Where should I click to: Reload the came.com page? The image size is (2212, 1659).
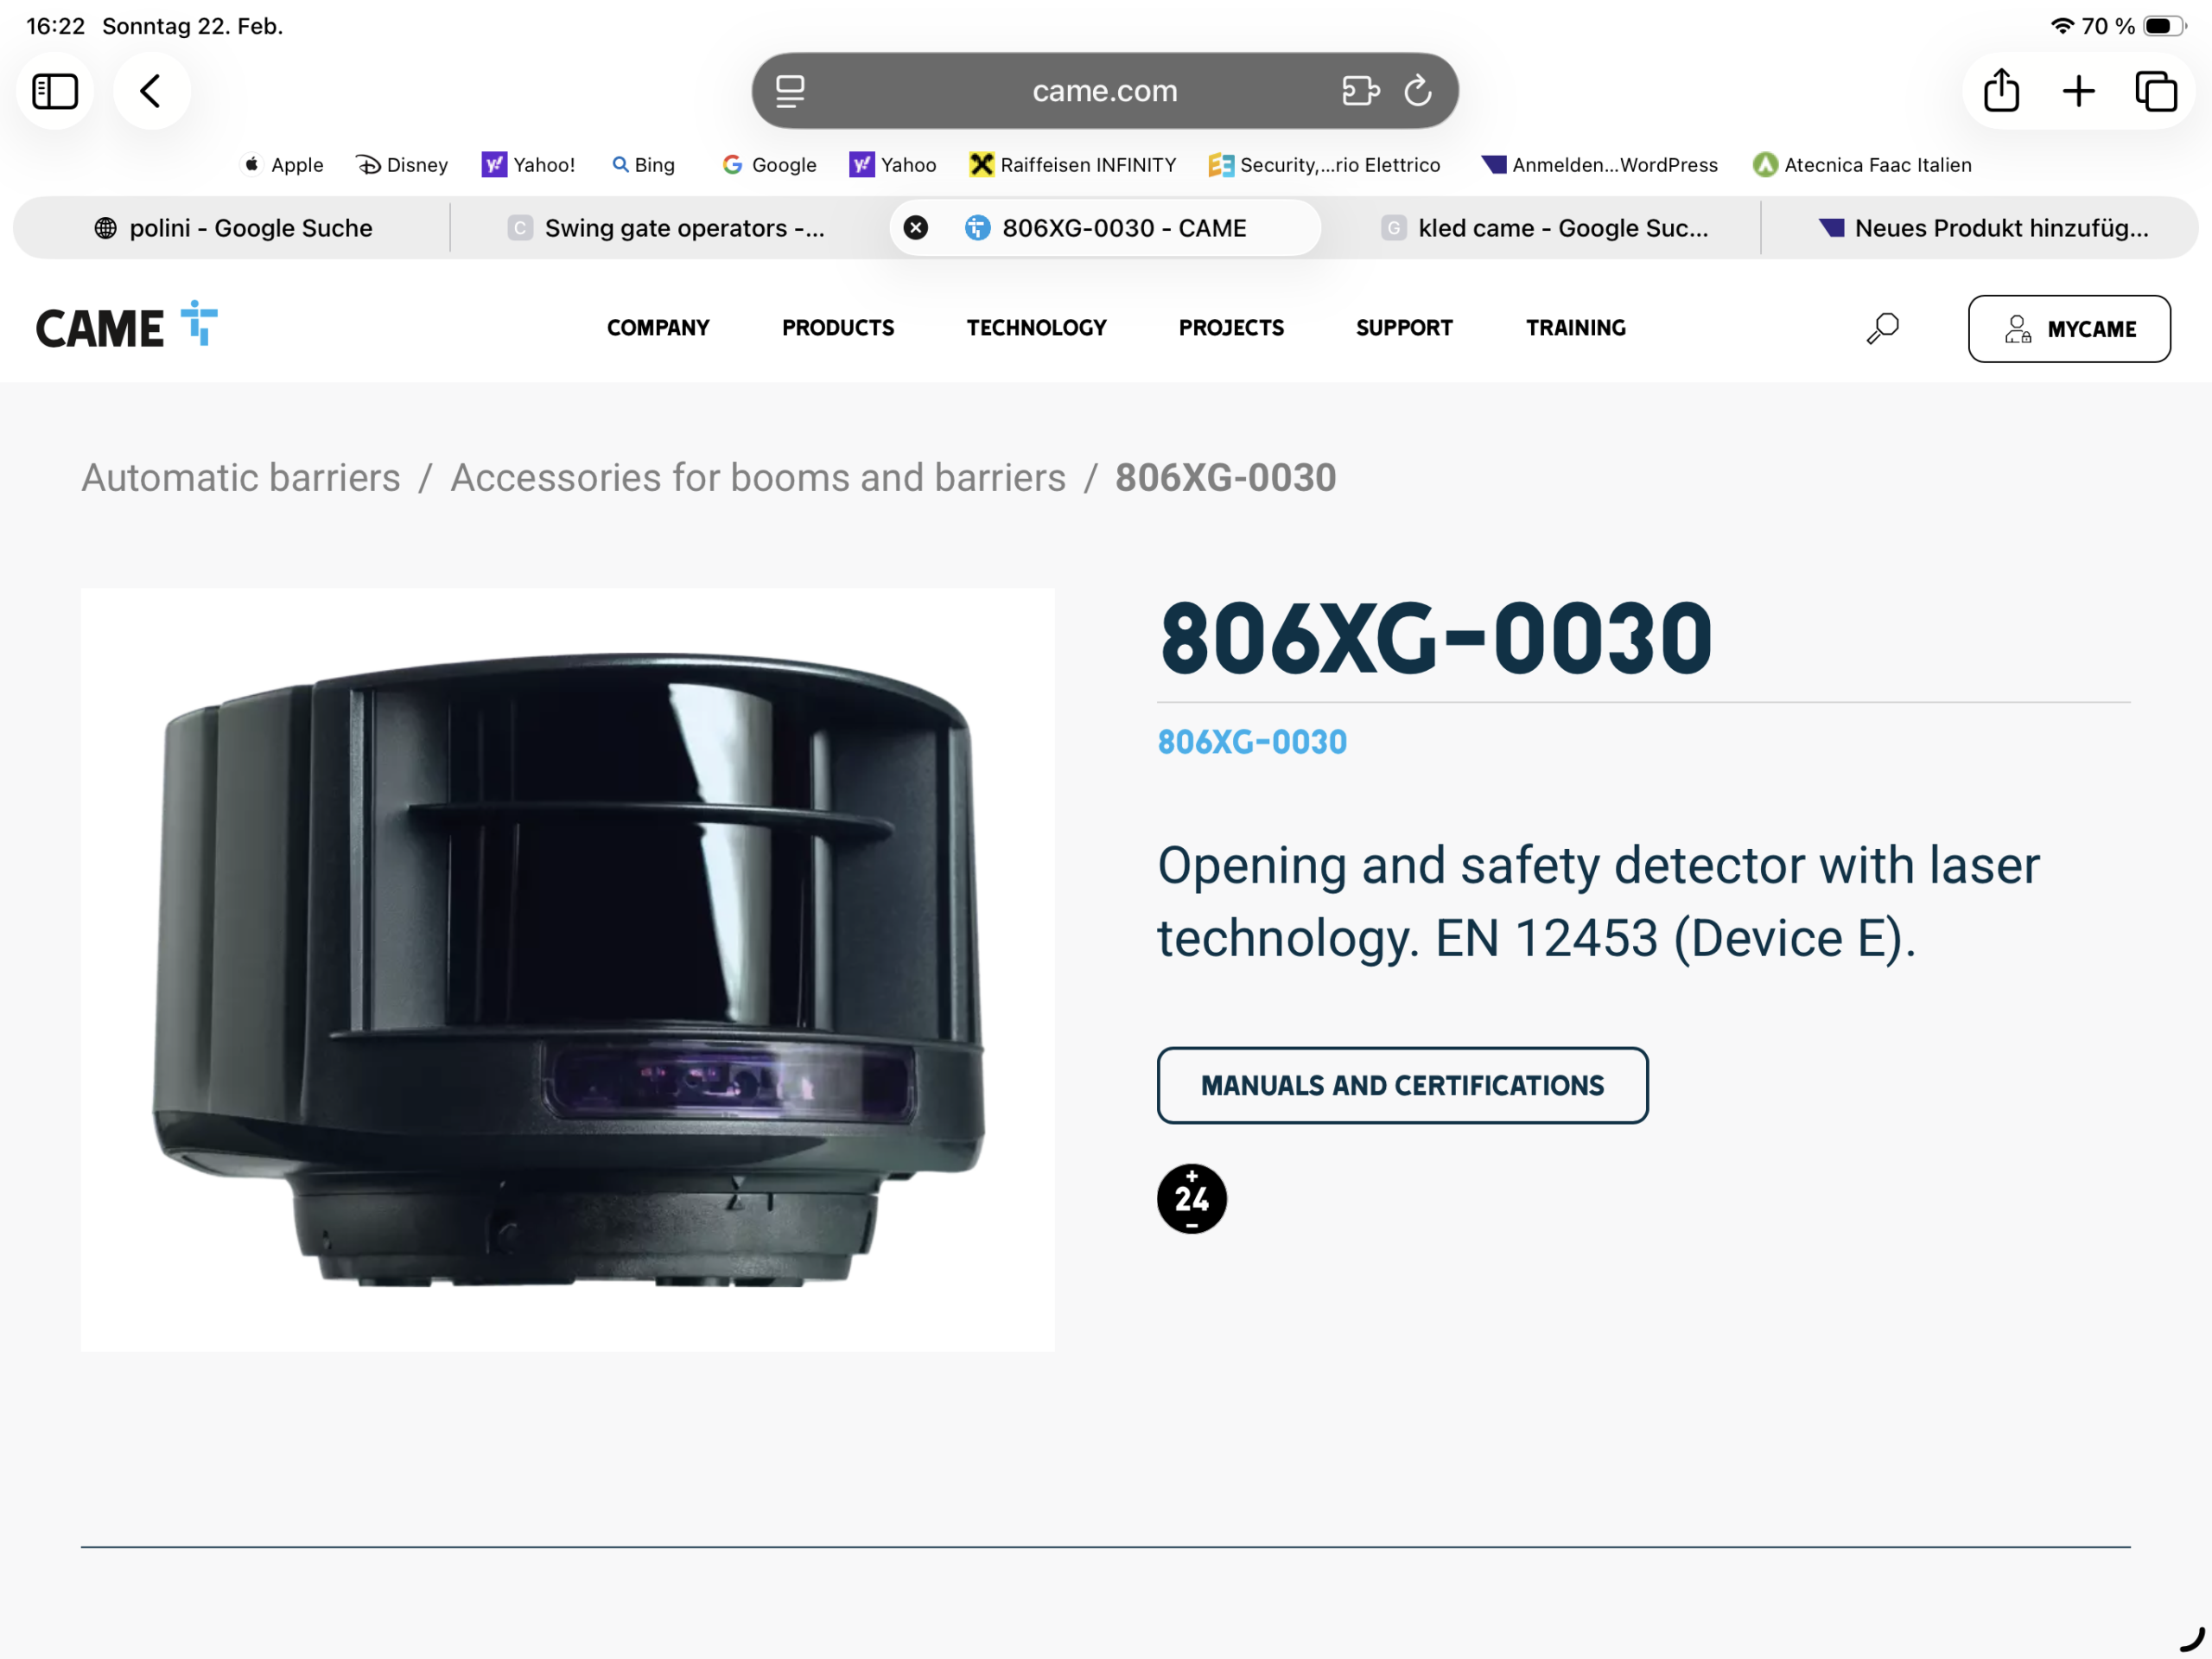point(1417,91)
